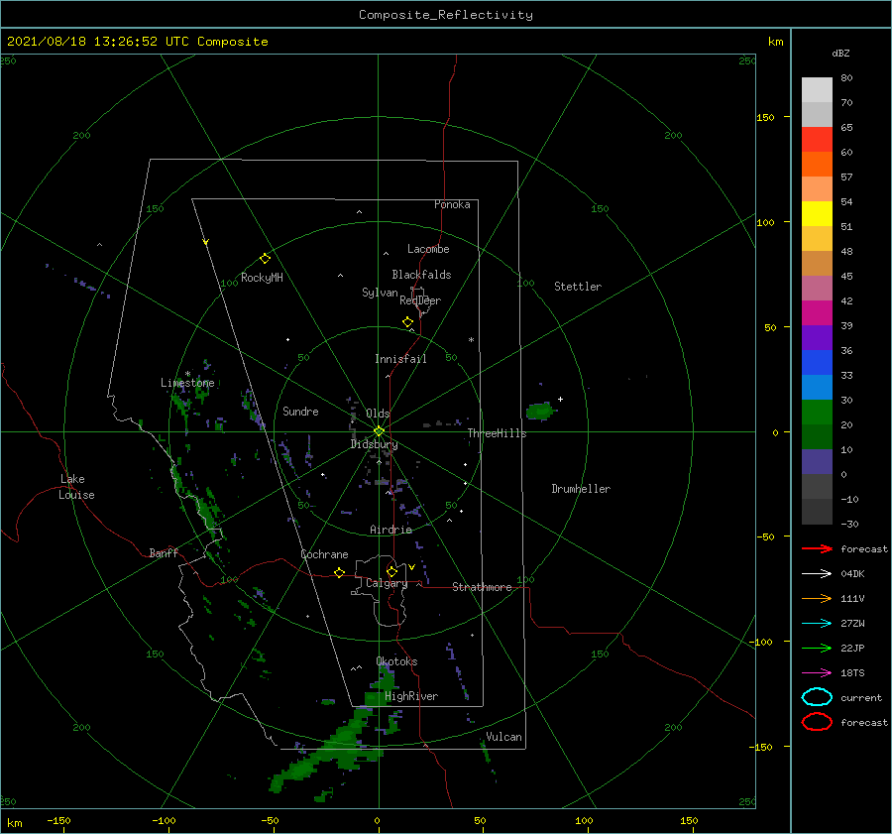Screen dimensions: 892x834
Task: Click the Calgary city label
Action: 387,583
